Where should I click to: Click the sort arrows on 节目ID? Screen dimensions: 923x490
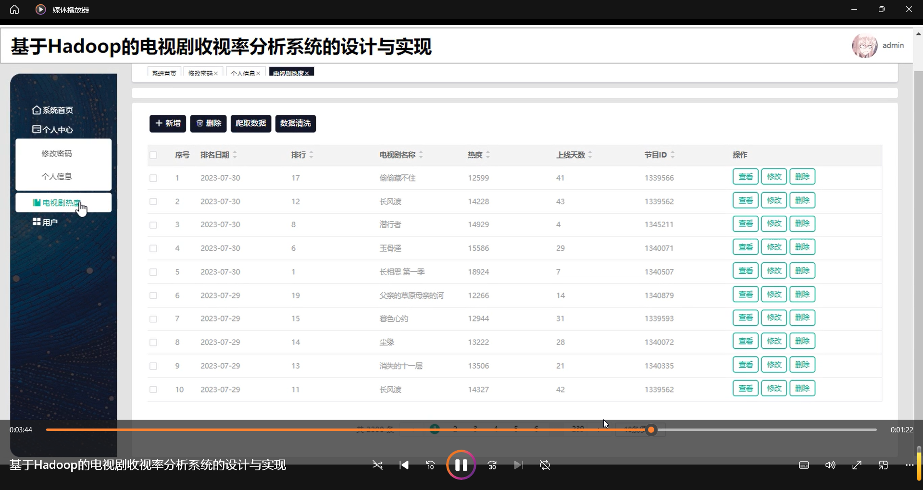click(673, 155)
